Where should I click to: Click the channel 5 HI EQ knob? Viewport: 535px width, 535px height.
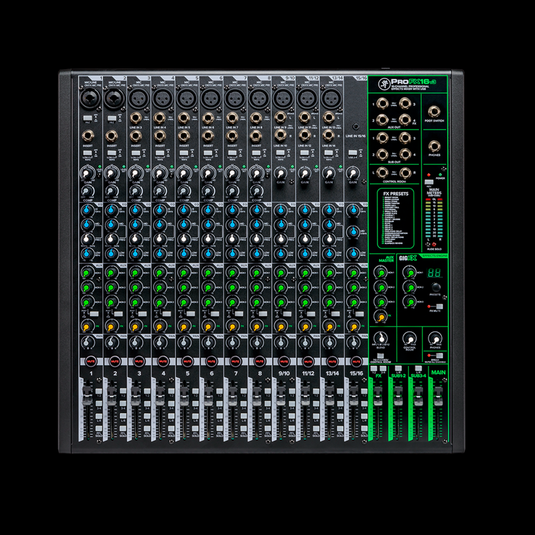tap(184, 210)
